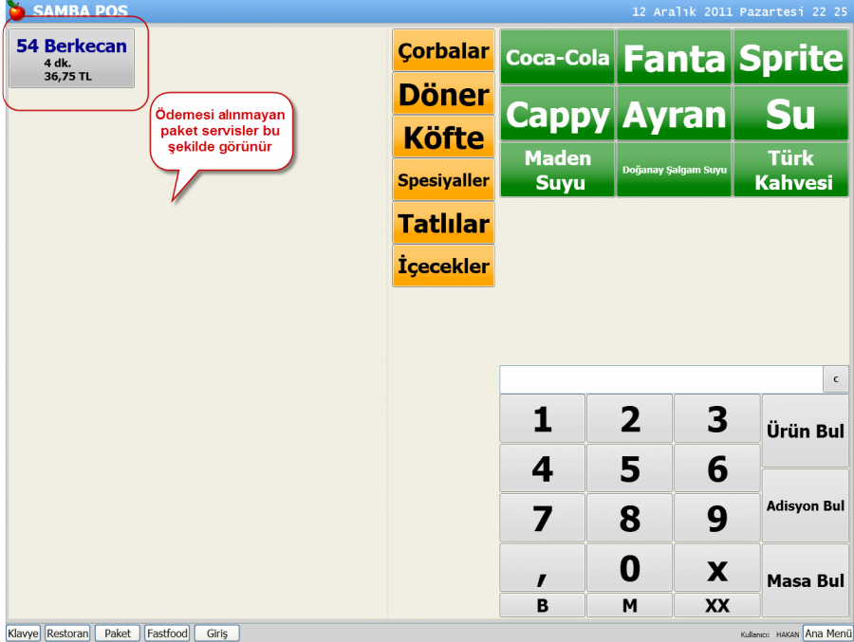Switch to the Giriş view
The image size is (854, 642).
click(216, 633)
